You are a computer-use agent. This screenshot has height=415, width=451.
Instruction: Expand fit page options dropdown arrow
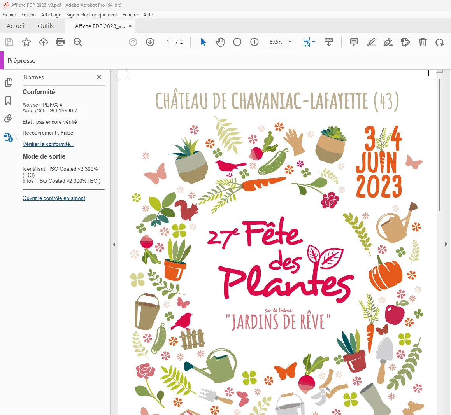coord(314,42)
